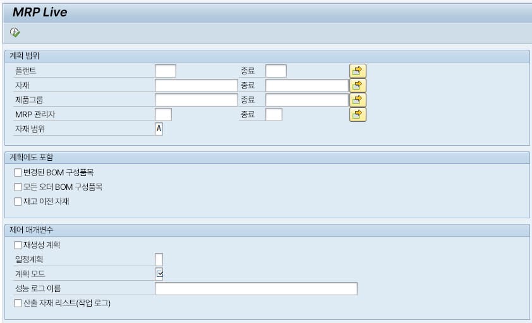Enable the 재생성 계획 checkbox
Image resolution: width=532 pixels, height=323 pixels.
(x=18, y=245)
